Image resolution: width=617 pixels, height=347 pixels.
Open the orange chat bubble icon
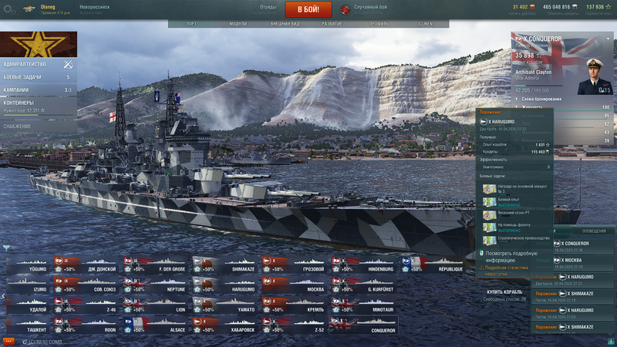click(x=8, y=342)
